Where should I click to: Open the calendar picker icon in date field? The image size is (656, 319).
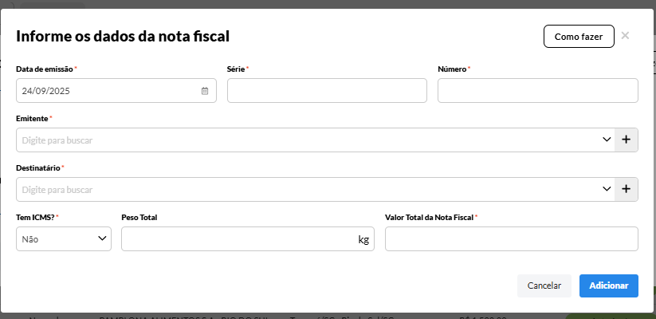click(205, 91)
